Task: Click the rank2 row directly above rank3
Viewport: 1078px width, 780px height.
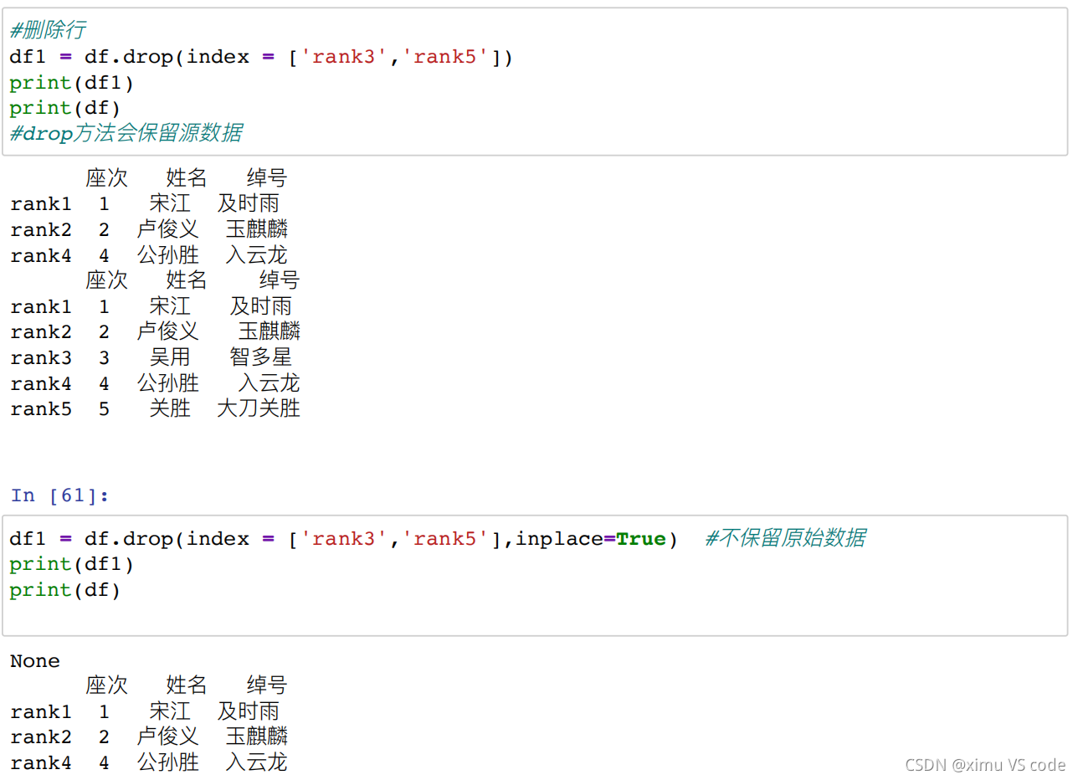Action: (x=156, y=331)
